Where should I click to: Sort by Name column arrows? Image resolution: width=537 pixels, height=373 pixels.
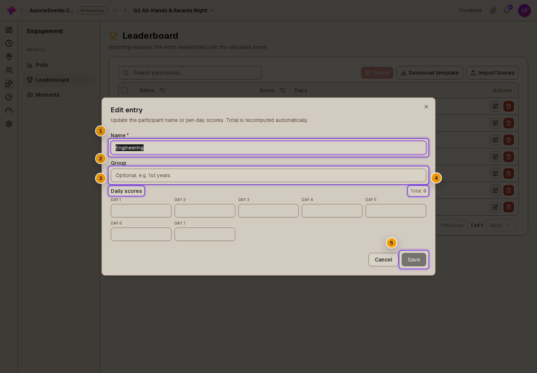[x=163, y=90]
